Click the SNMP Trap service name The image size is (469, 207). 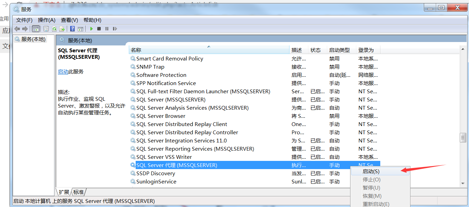click(150, 67)
